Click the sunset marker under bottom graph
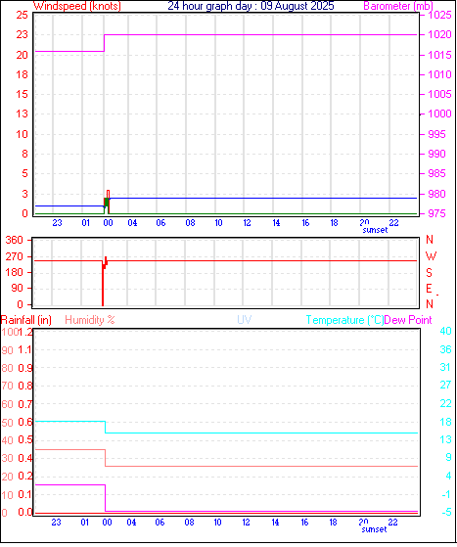 [x=375, y=529]
